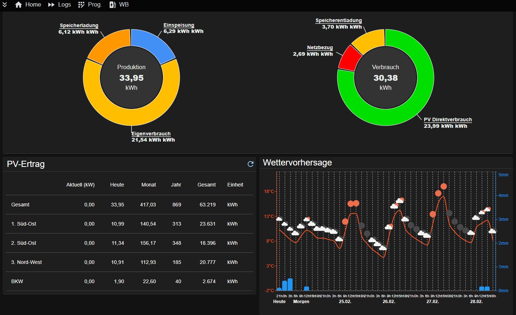Click the house icon beside Home
Image resolution: width=516 pixels, height=315 pixels.
pyautogui.click(x=18, y=5)
